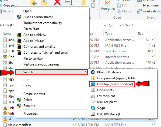The height and width of the screenshot is (127, 161).
Task: Click shield icon beside Delete
Action: [x=19, y=100]
